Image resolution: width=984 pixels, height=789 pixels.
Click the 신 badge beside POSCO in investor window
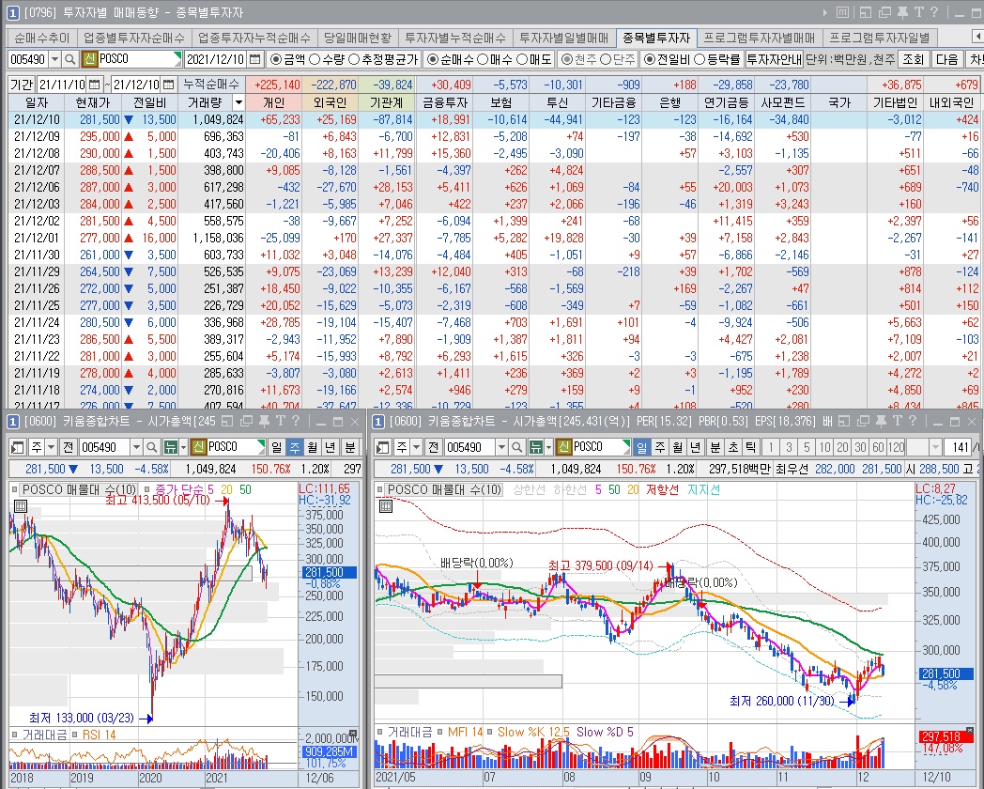click(x=89, y=59)
